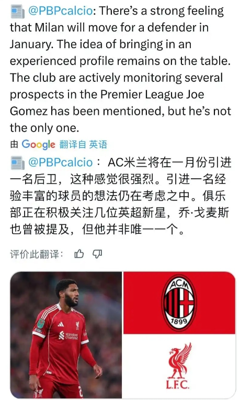Tap the English paragraph mentioning Joe Gomez
Viewport: 240px width, 400px height.
point(120,69)
